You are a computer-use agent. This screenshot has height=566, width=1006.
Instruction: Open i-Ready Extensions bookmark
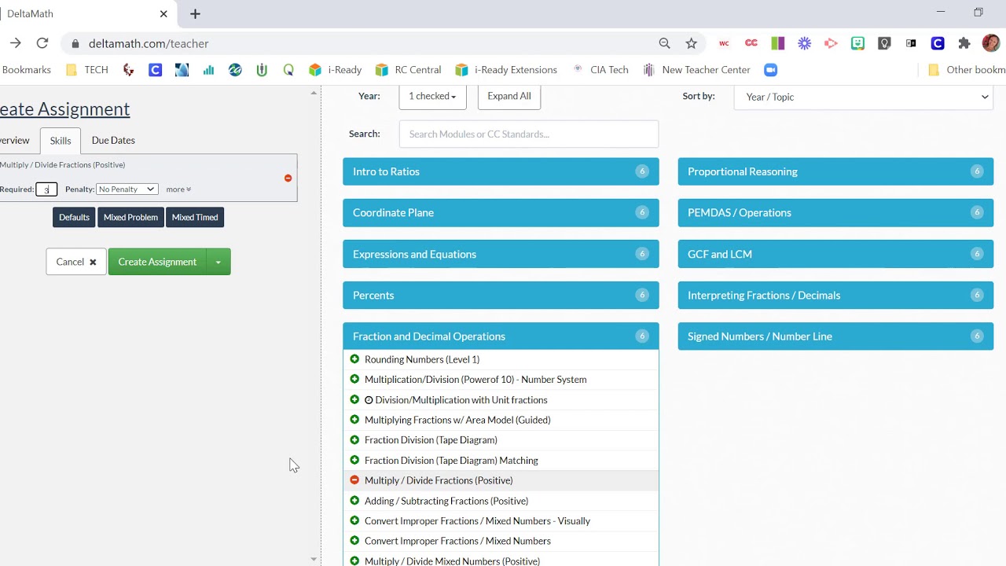[x=506, y=70]
